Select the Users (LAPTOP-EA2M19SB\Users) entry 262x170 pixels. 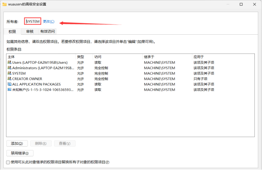(x=40, y=63)
